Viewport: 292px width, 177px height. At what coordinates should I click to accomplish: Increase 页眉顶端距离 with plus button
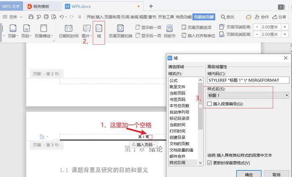point(285,27)
